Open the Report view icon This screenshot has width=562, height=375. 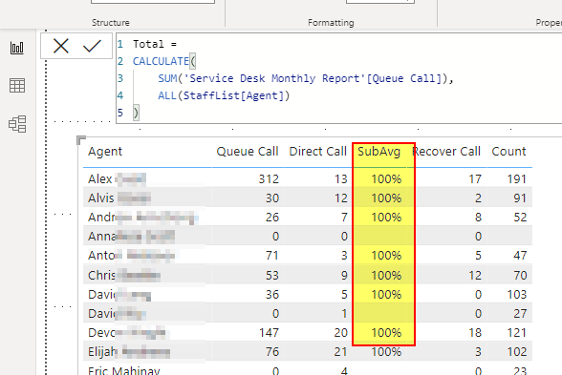17,48
